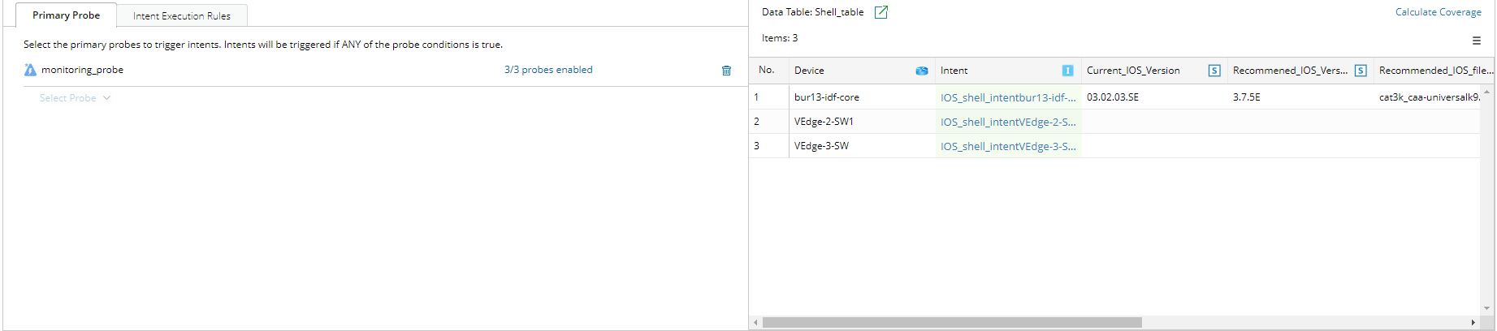Click the Intent column type icon

pos(1067,71)
